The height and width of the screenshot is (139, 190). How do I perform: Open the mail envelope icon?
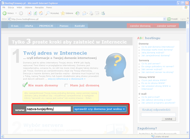[x=84, y=13]
